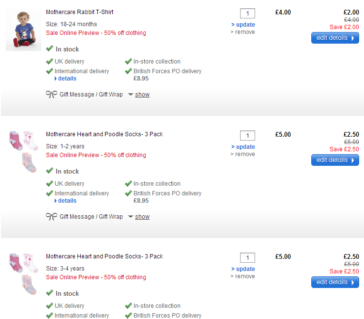Click quantity field for Rabbit T-Shirt
Screen dimensions: 364x319
pos(247,13)
